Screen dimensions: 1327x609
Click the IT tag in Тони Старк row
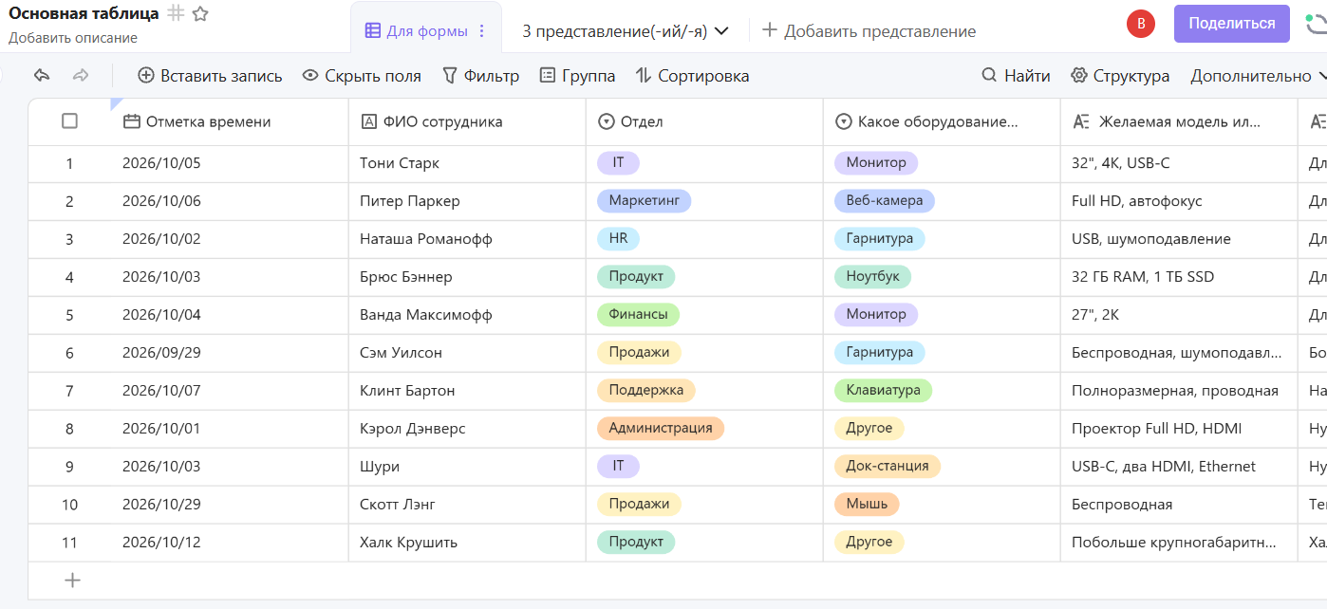pos(618,162)
